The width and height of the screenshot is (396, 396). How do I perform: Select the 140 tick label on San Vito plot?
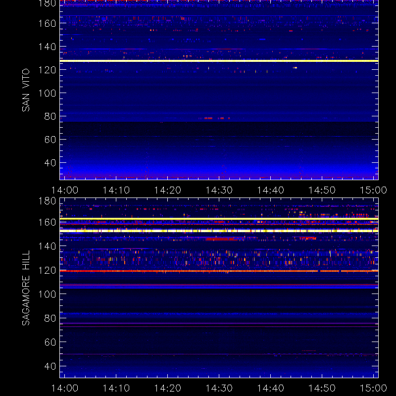tap(47, 47)
